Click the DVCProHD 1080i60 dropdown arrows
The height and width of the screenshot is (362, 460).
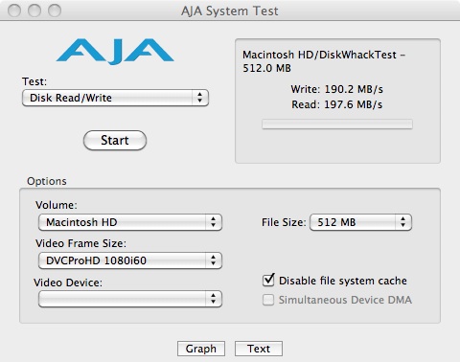click(214, 260)
